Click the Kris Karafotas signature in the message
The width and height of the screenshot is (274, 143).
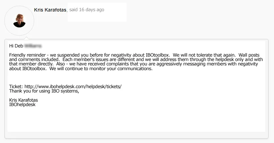pos(23,100)
